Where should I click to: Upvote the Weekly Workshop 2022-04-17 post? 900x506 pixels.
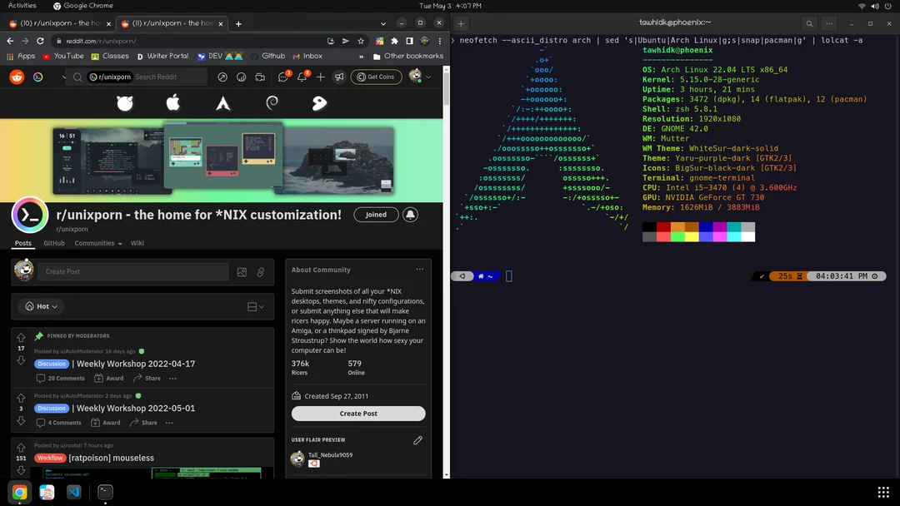pyautogui.click(x=20, y=339)
